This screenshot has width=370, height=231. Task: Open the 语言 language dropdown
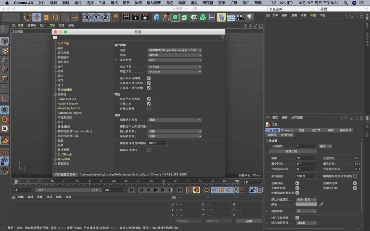point(175,50)
